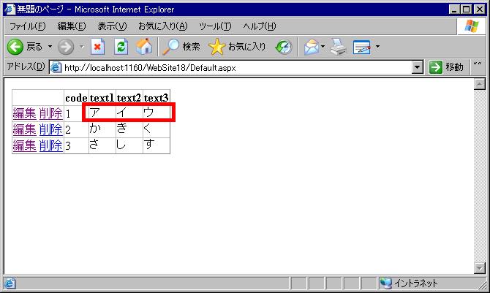Open Forward button history dropdown arrow
Viewport: 490px width, 293px height.
pyautogui.click(x=82, y=47)
